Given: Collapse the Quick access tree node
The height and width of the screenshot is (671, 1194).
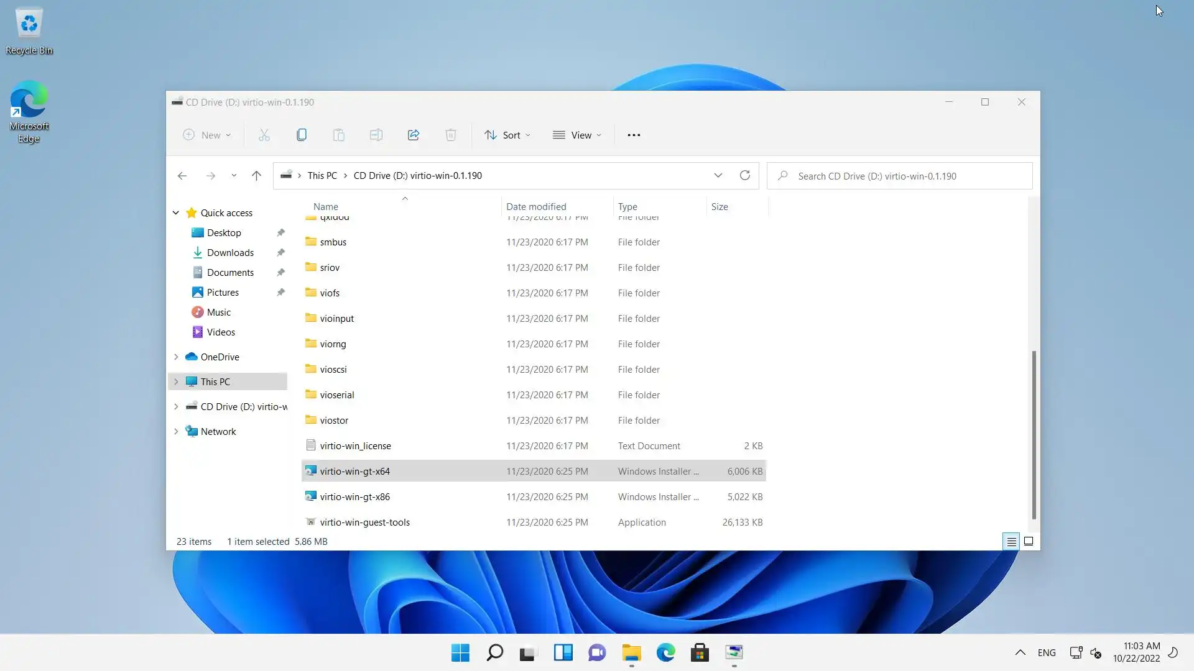Looking at the screenshot, I should (176, 212).
